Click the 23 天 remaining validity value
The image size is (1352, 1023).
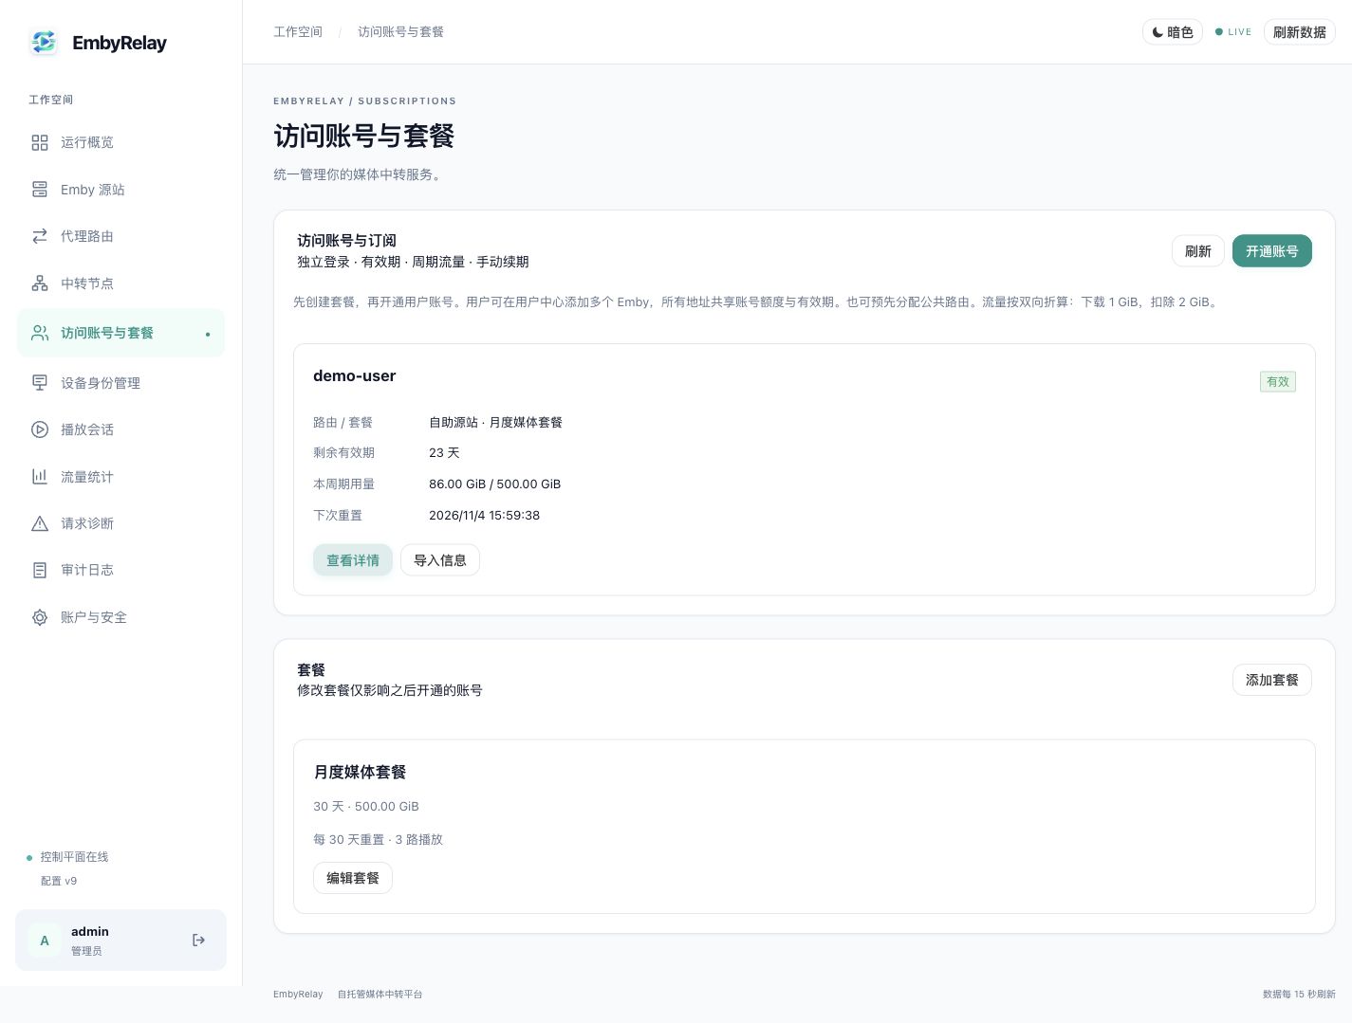(444, 453)
